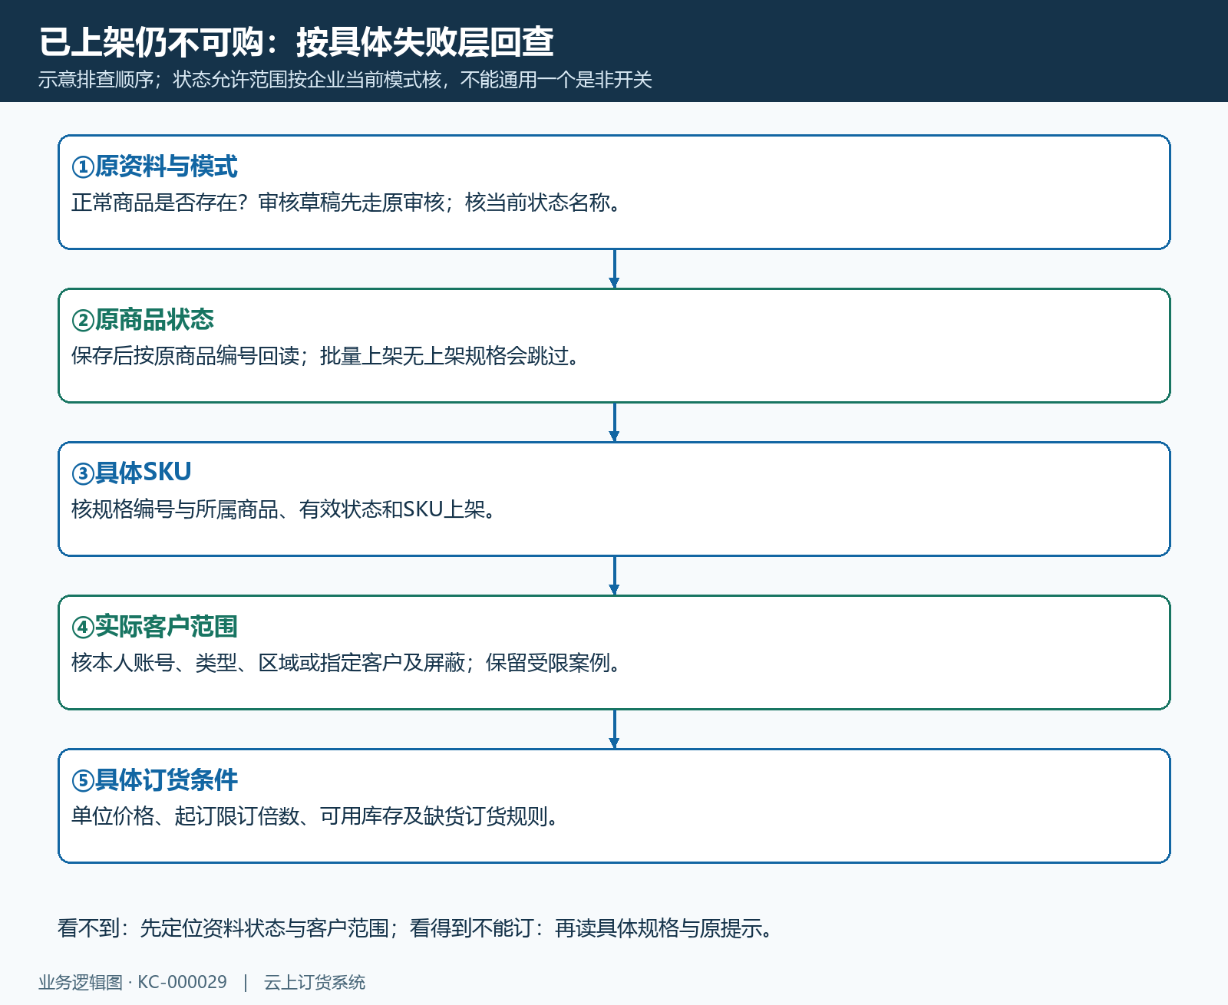Click the heading ③具体SKU
Image resolution: width=1228 pixels, height=1005 pixels.
(x=131, y=473)
